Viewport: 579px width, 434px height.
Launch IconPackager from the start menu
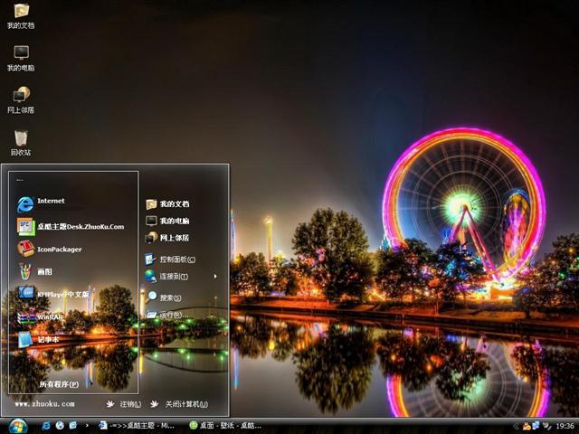[59, 249]
